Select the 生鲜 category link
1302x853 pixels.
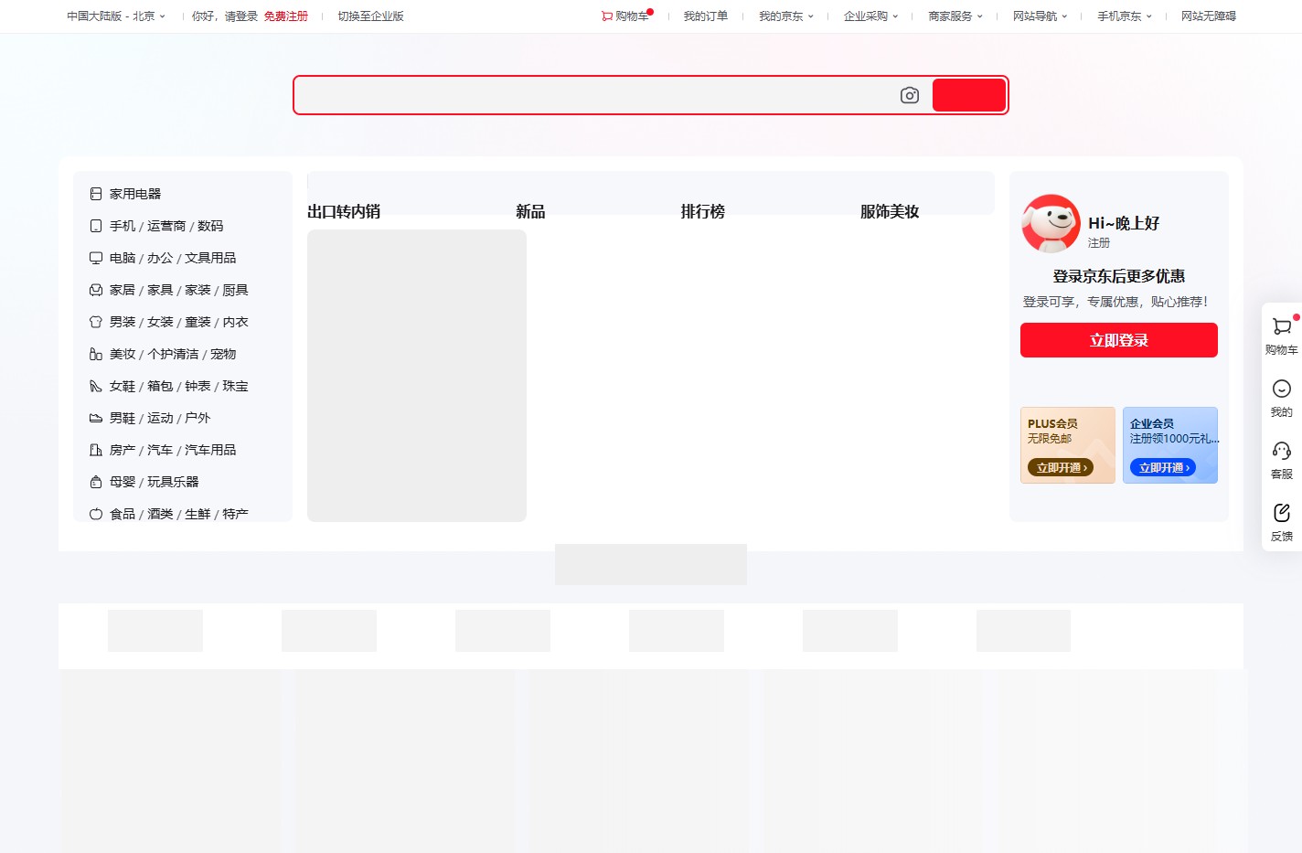coord(197,514)
